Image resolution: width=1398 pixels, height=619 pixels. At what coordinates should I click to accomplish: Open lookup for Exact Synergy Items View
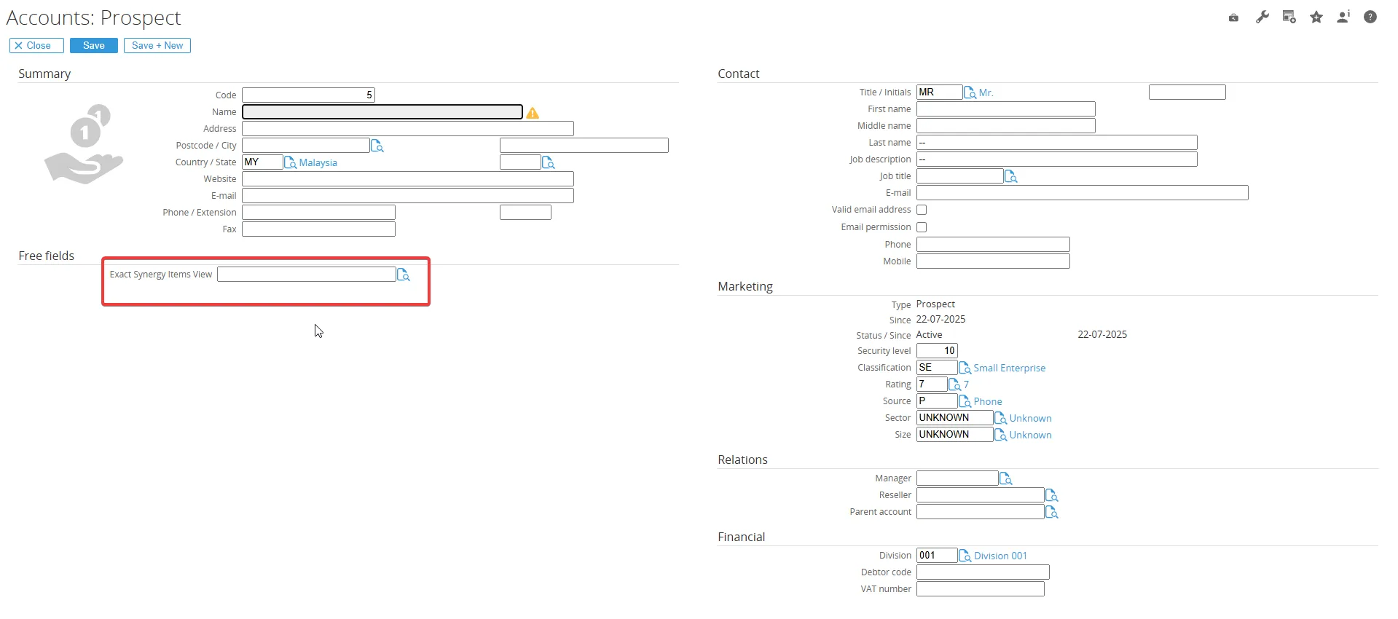click(404, 275)
